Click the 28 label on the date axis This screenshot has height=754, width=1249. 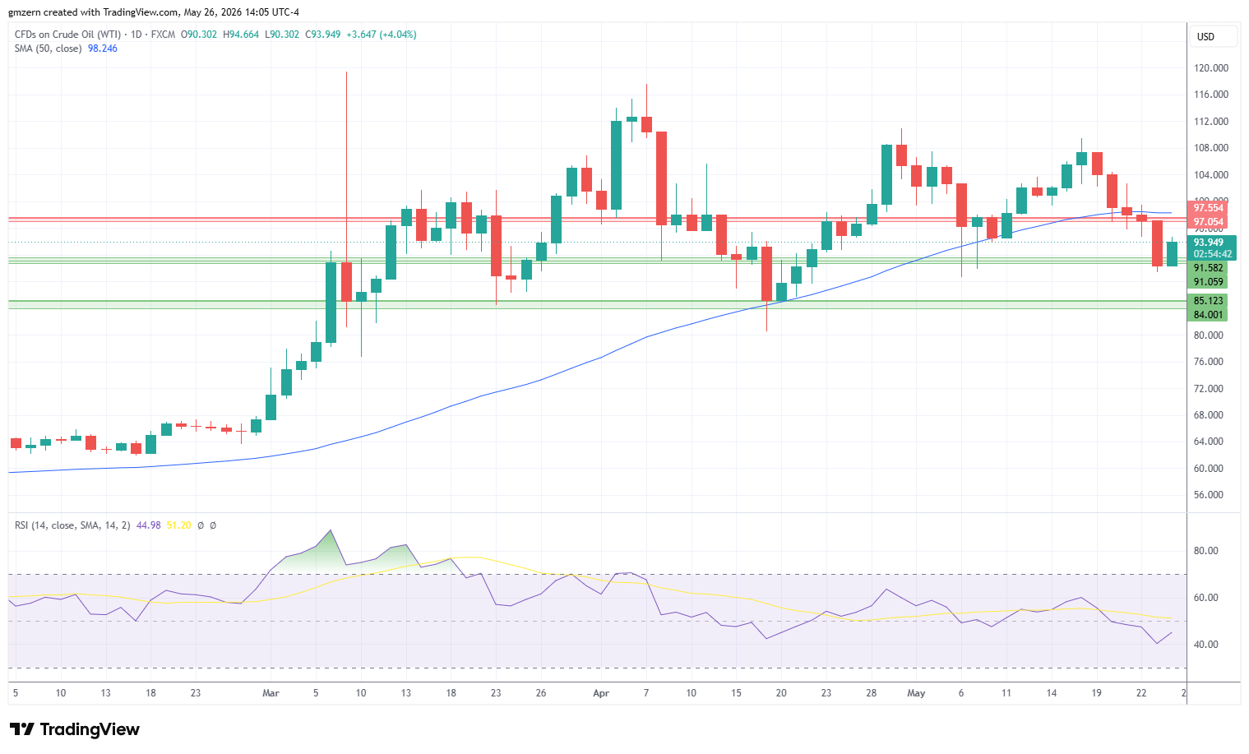click(871, 693)
